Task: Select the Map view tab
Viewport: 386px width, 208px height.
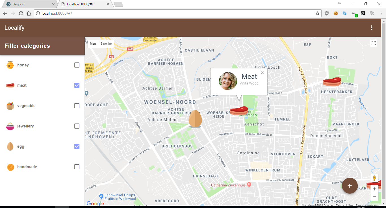Action: pyautogui.click(x=93, y=44)
